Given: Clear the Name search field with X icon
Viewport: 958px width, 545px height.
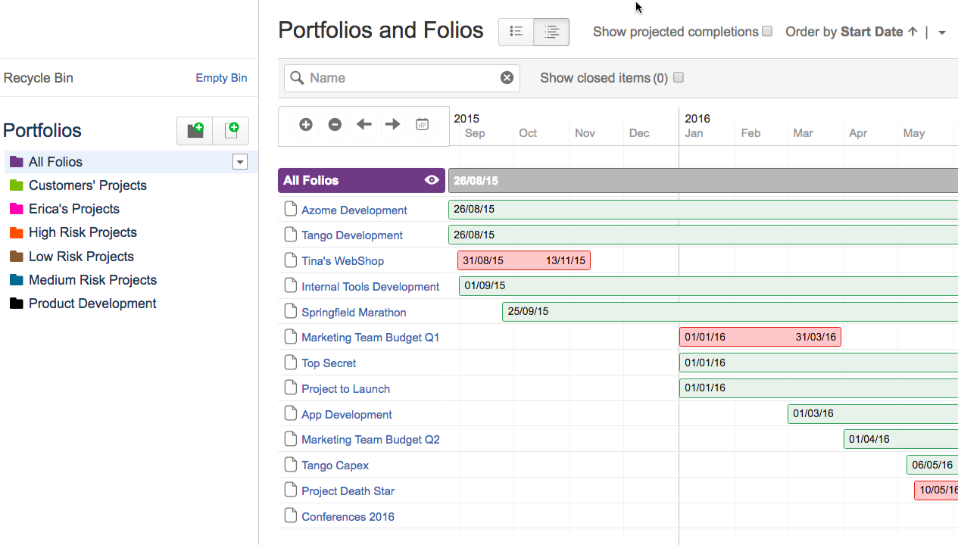Looking at the screenshot, I should click(507, 78).
